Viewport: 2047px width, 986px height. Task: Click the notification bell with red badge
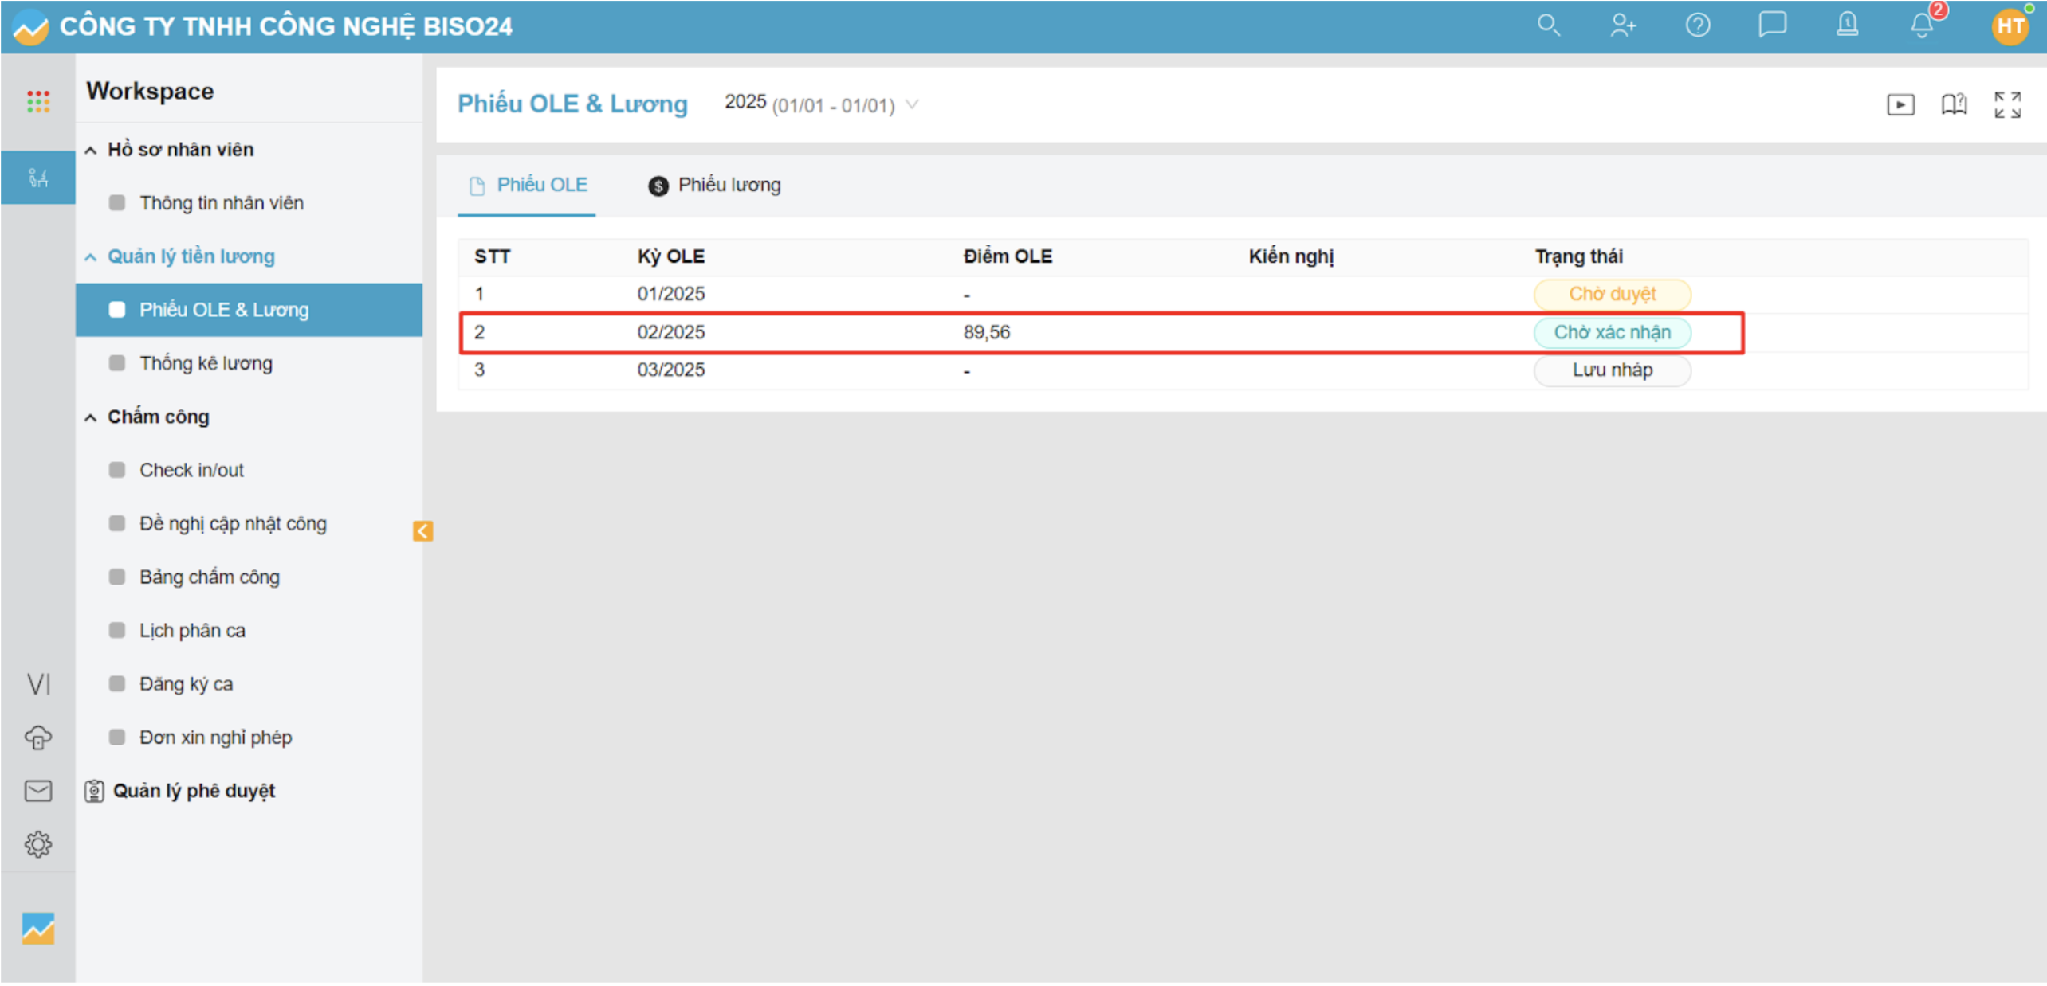tap(1922, 25)
